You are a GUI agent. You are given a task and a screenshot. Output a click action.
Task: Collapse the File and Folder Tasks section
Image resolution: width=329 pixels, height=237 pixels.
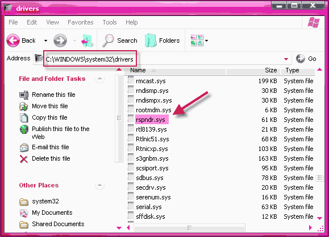99,79
